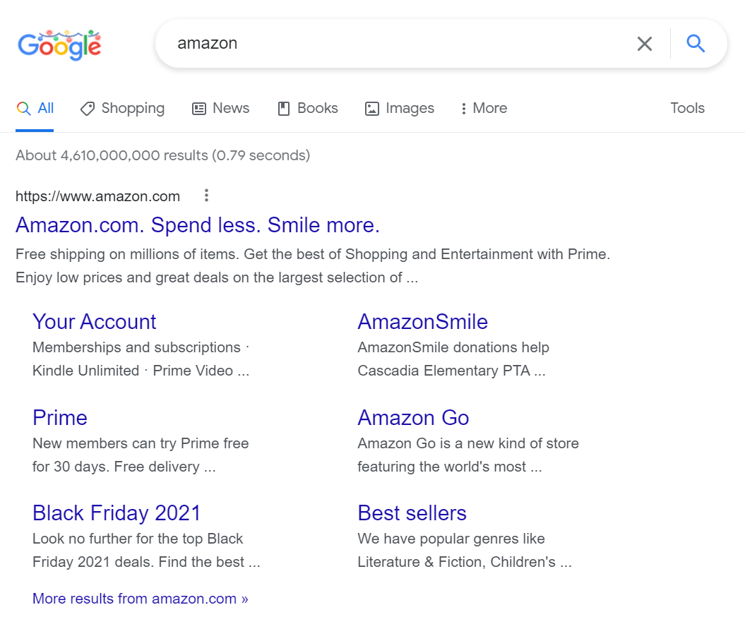Click the Prime sitelink
Screen dimensions: 745x629
[x=59, y=417]
